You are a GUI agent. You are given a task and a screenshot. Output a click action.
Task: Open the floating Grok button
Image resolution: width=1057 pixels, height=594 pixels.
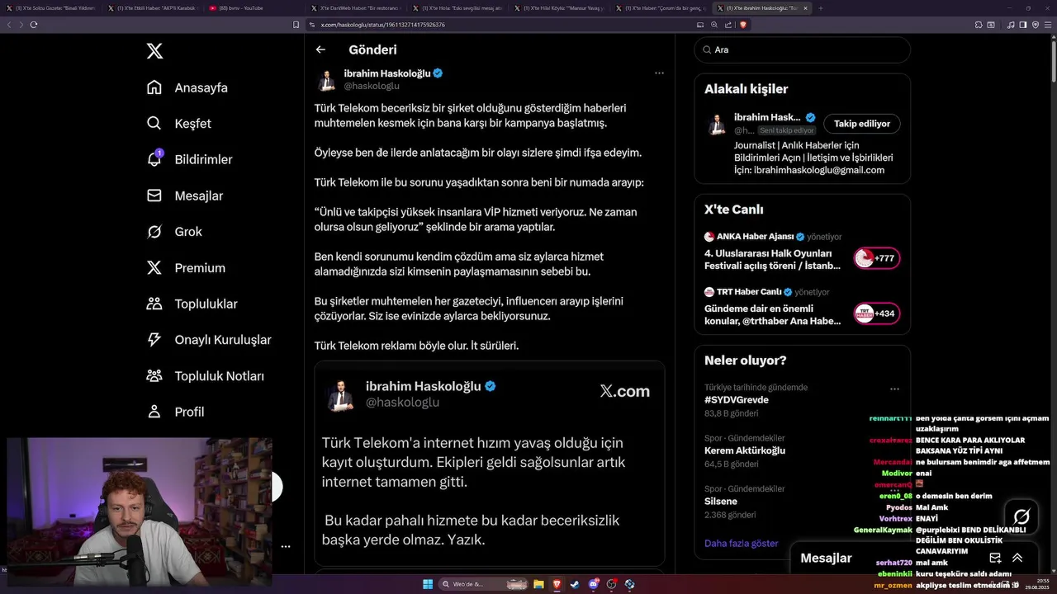click(1021, 517)
